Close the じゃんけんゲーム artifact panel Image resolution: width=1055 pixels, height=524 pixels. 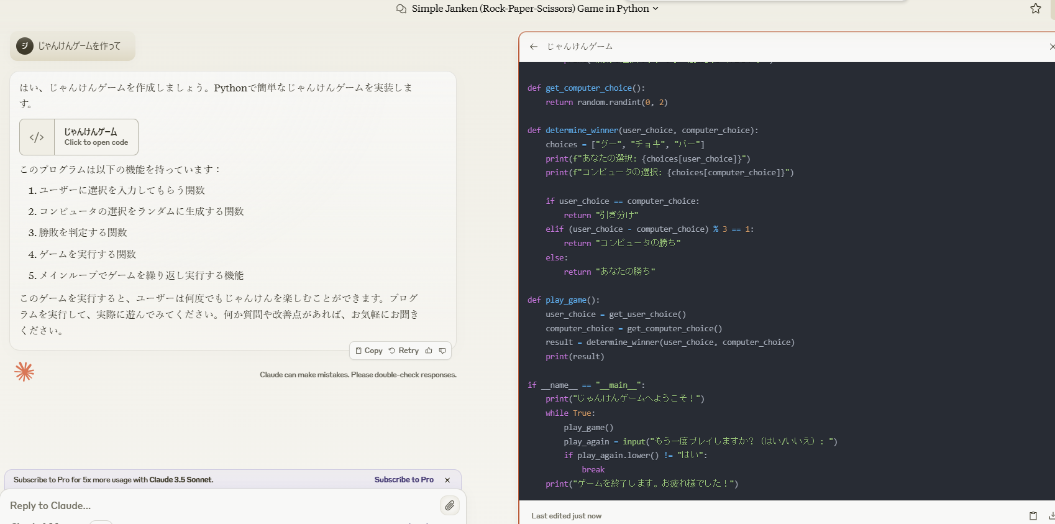click(x=1051, y=47)
